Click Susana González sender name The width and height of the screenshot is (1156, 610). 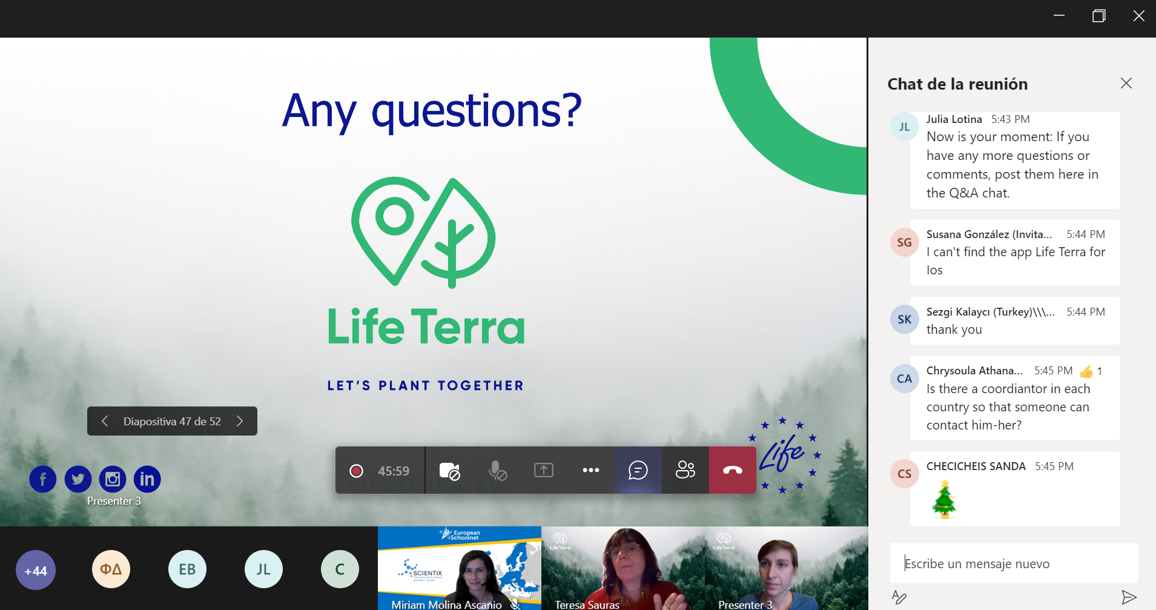pos(989,234)
